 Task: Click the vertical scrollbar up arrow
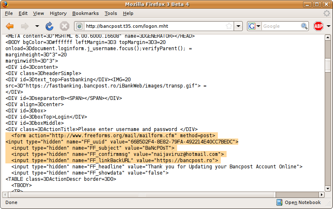[328, 37]
